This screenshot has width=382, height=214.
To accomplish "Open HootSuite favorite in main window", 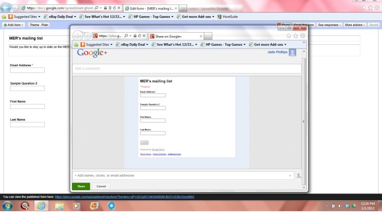I will pyautogui.click(x=228, y=17).
